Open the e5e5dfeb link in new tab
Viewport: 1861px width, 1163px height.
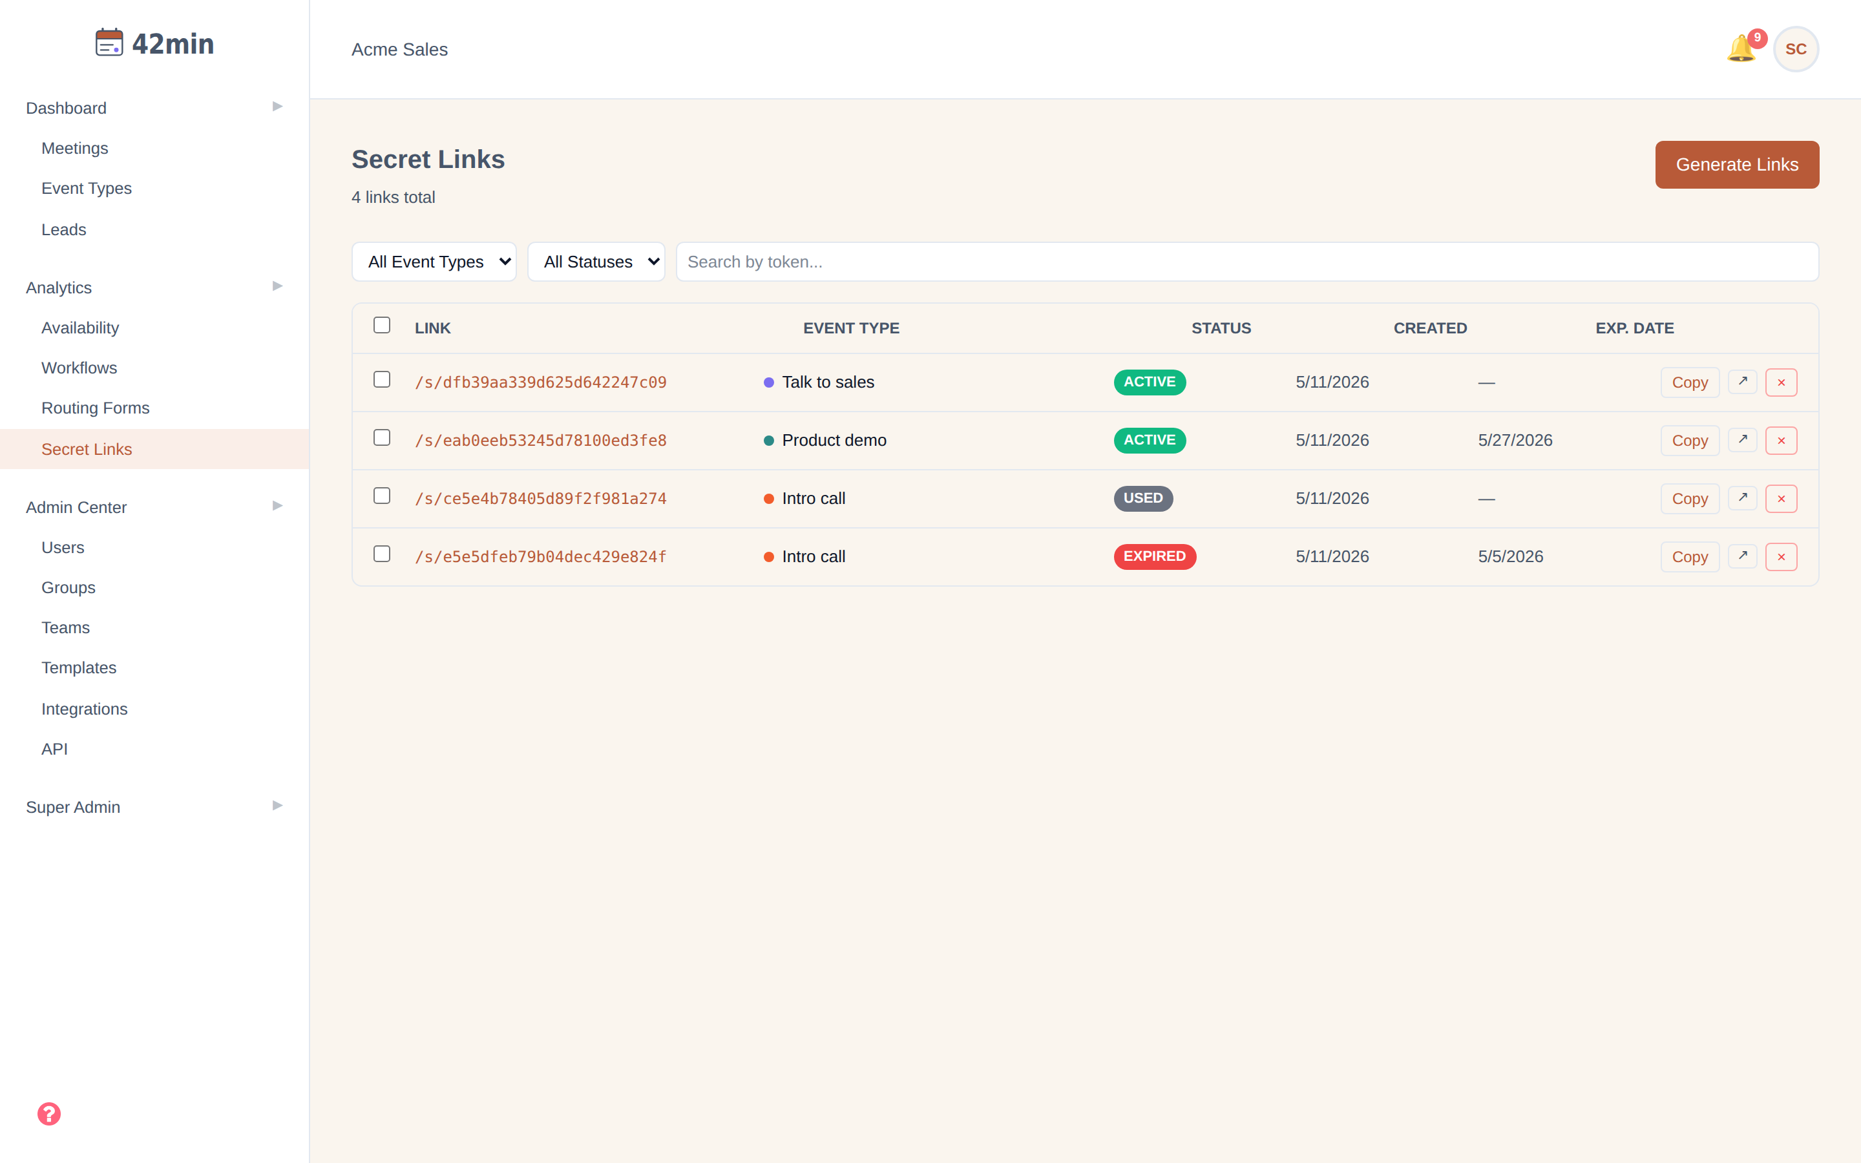pos(1743,556)
